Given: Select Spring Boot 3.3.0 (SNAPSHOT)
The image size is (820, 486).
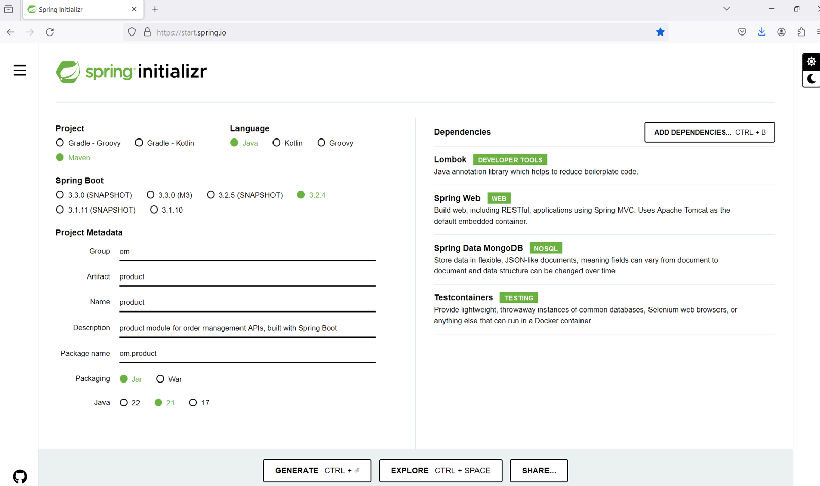Looking at the screenshot, I should tap(94, 195).
